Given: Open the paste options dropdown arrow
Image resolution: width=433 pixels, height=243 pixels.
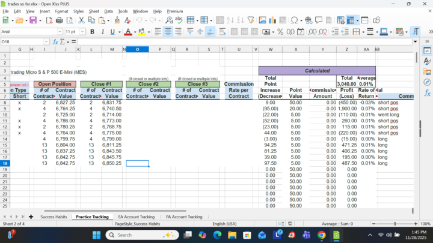Looking at the screenshot, I should [x=108, y=20].
